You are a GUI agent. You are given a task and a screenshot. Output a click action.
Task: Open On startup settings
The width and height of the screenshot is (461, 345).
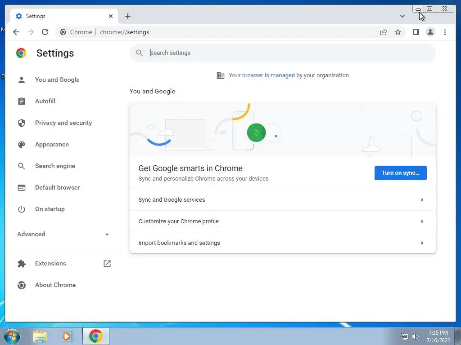coord(50,209)
